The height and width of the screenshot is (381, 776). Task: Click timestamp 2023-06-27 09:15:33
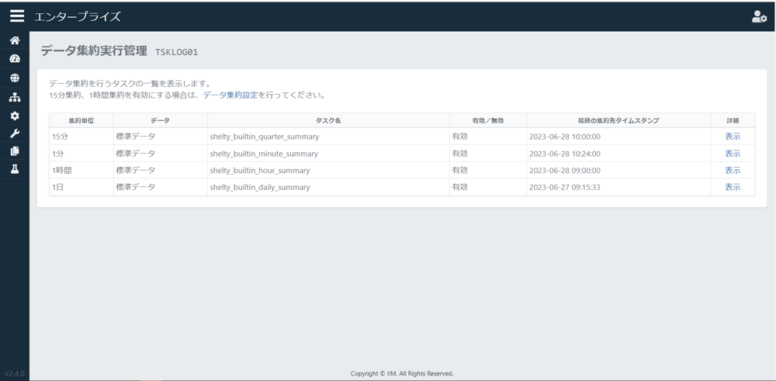coord(565,187)
